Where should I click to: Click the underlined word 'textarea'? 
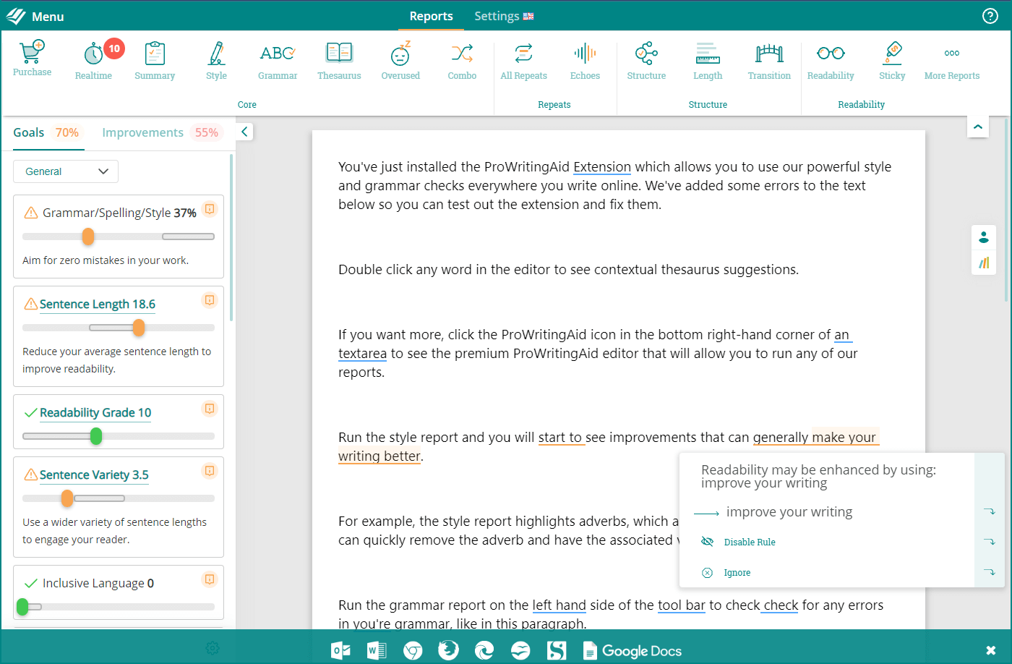coord(362,354)
